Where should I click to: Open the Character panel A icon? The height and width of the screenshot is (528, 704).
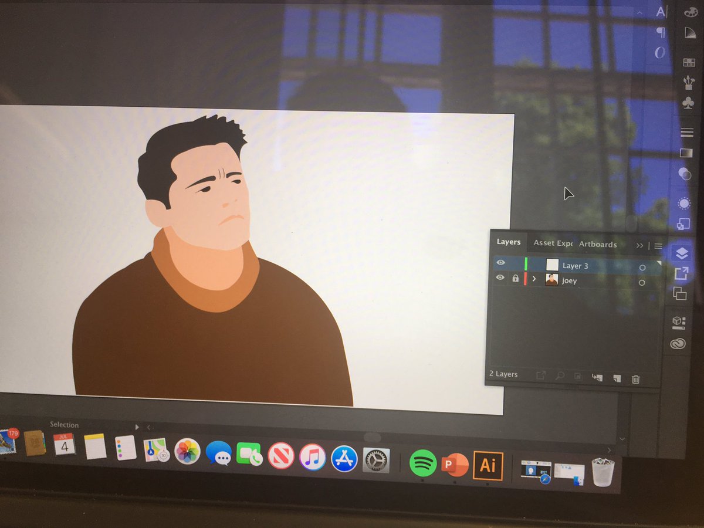661,11
